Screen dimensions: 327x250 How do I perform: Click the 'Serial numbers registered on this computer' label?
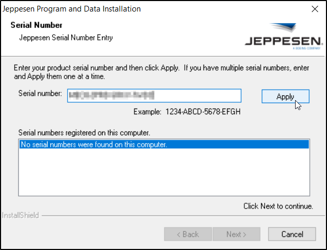[84, 133]
